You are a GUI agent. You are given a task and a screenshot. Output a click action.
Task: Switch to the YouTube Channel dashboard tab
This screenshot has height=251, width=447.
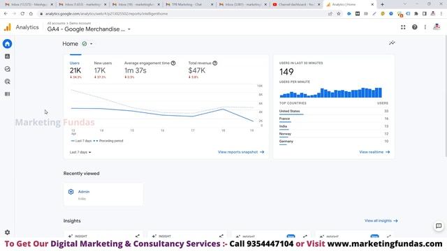coord(296,5)
